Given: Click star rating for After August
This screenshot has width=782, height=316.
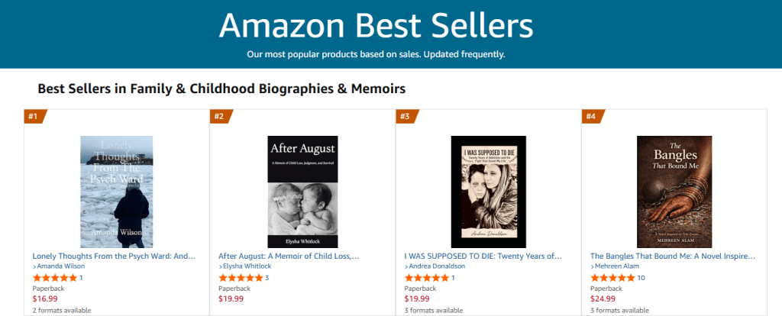Looking at the screenshot, I should coord(240,277).
